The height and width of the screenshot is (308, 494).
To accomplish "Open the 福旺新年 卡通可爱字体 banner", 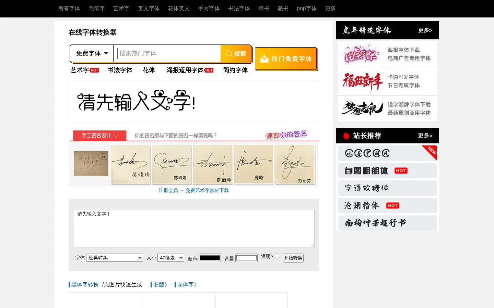I will 387,81.
